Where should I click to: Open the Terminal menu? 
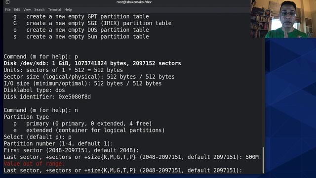click(54, 9)
